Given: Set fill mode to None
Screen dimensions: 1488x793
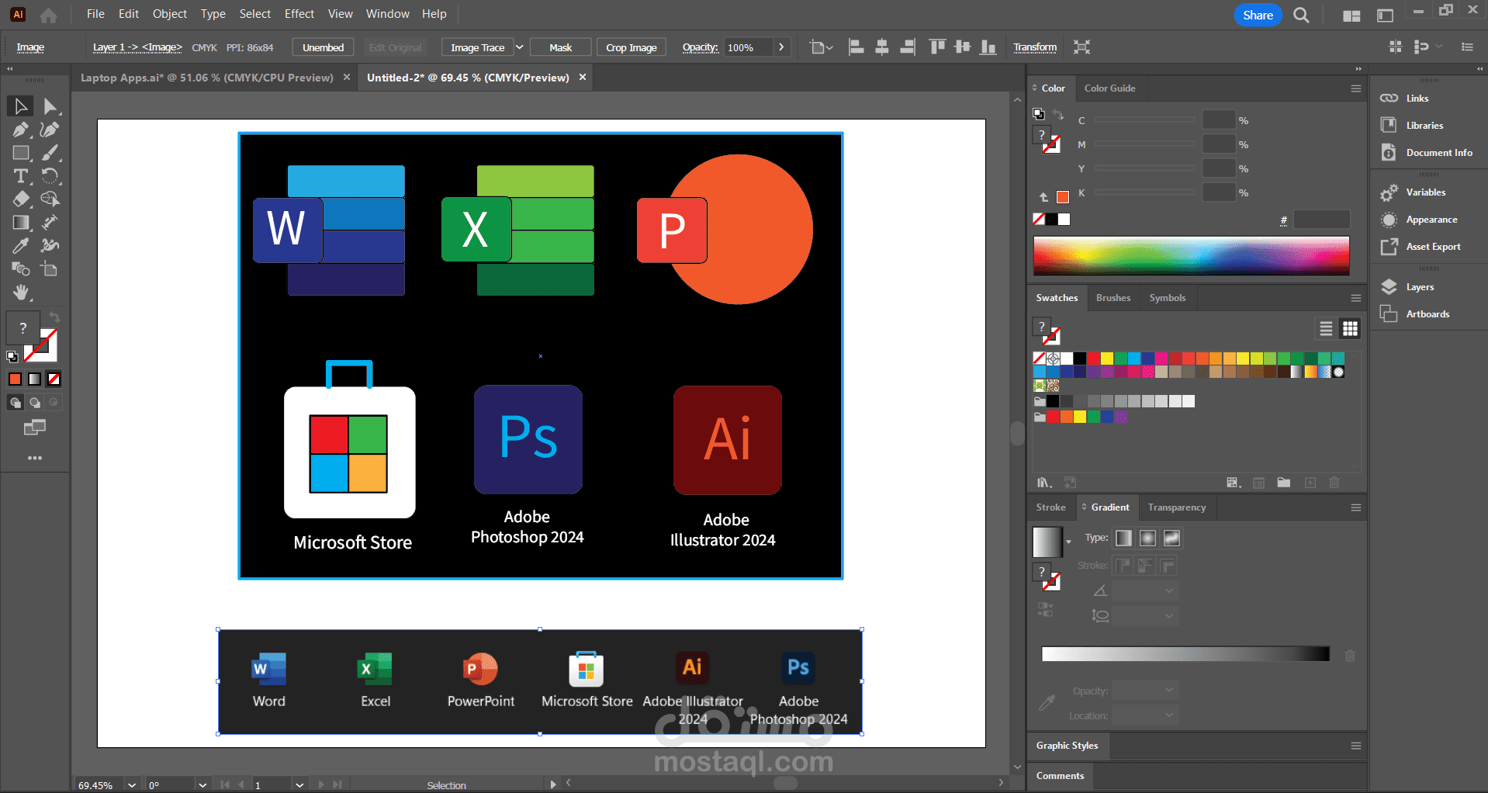Looking at the screenshot, I should [x=54, y=379].
